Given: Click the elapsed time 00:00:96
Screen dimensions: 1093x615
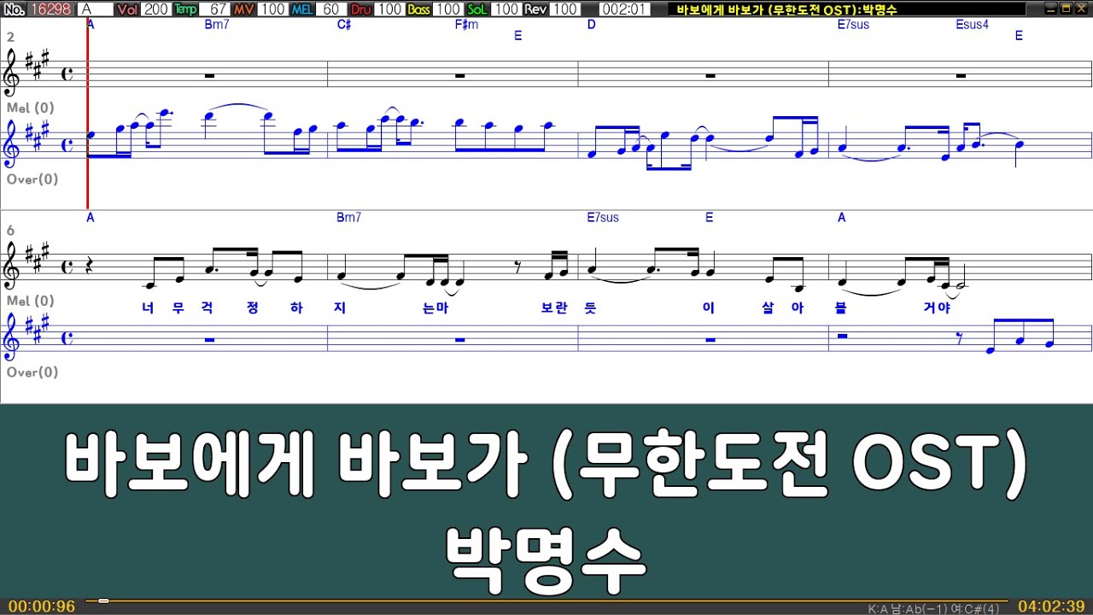Looking at the screenshot, I should tap(42, 606).
